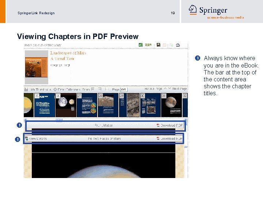Click the Physics and Astronomy category text

43,45
